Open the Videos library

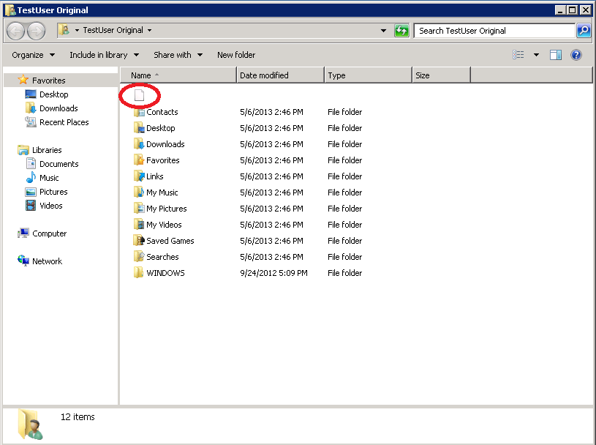click(51, 206)
